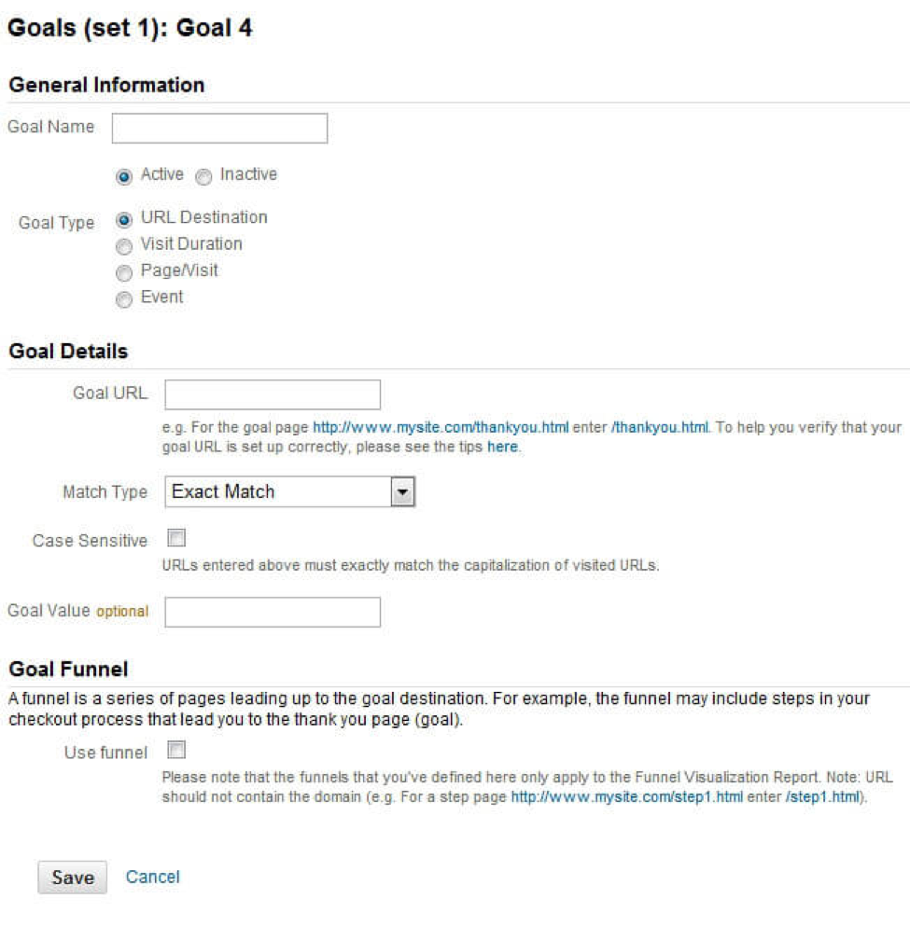
Task: Select the Active radio button
Action: [x=122, y=175]
